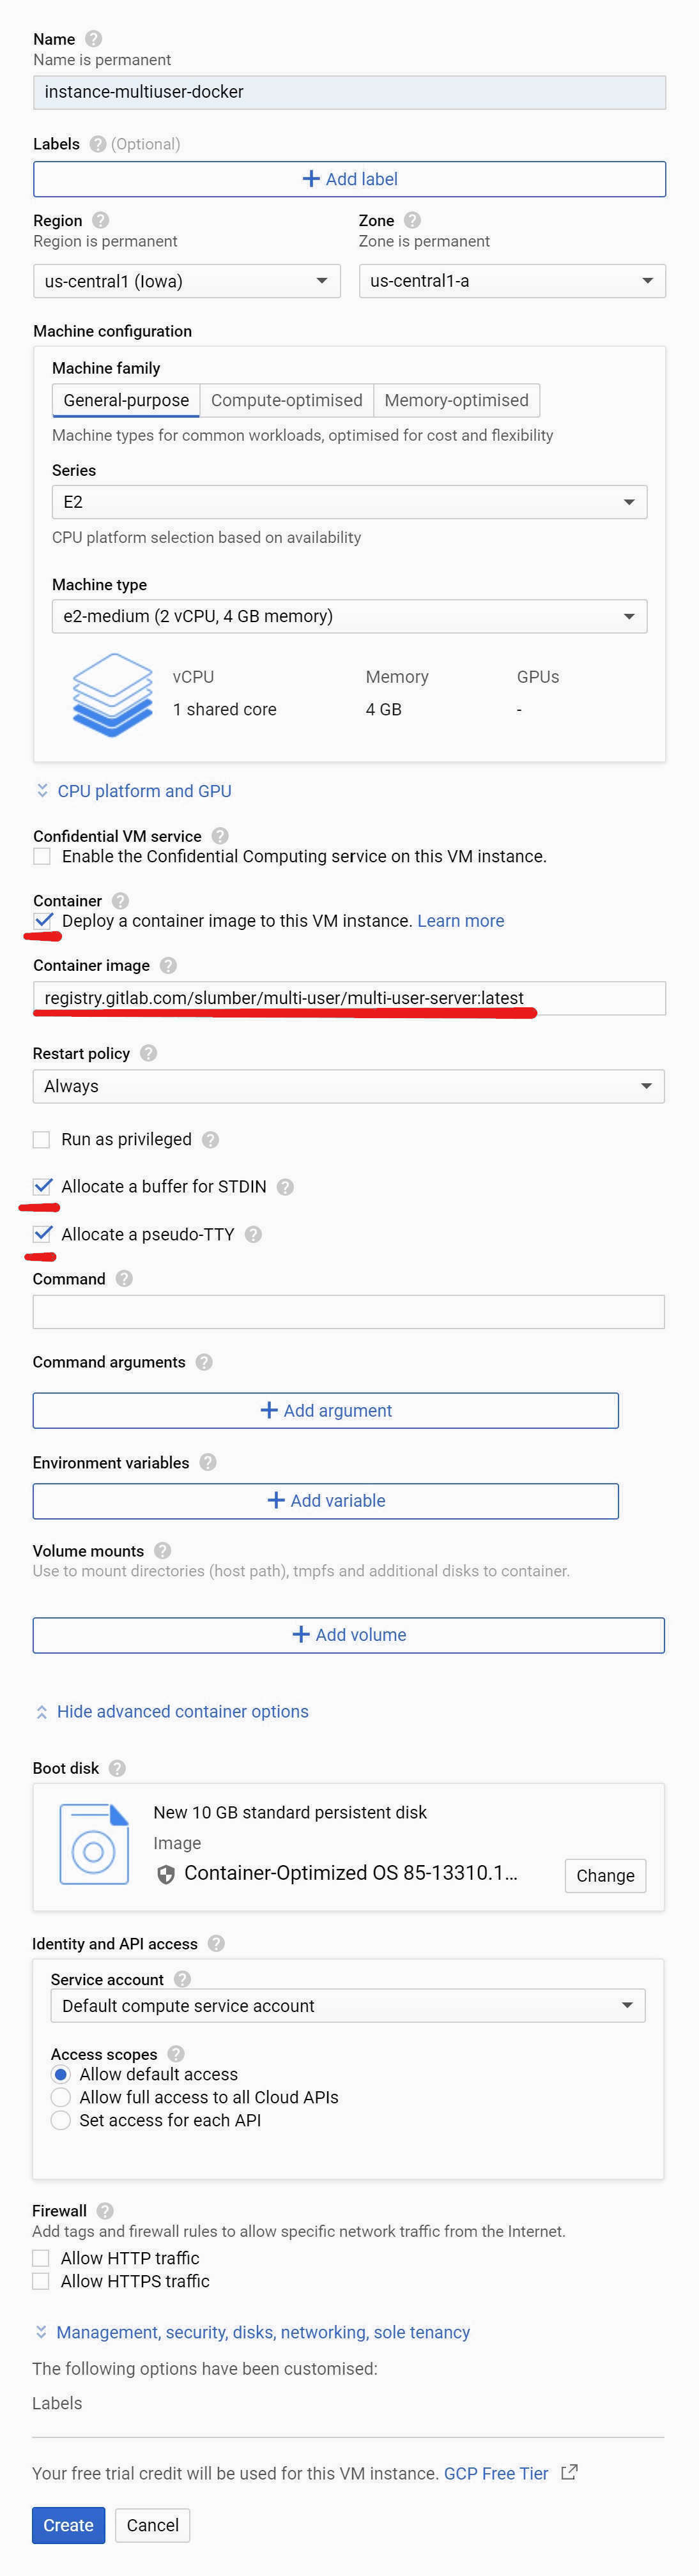Show help for Confidential VM service
Viewport: 699px width, 2576px height.
(x=220, y=836)
